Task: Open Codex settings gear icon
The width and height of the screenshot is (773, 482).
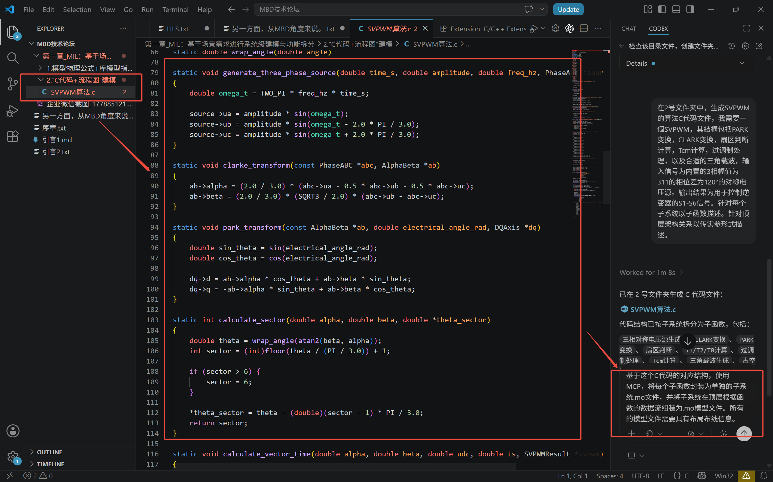Action: click(745, 46)
